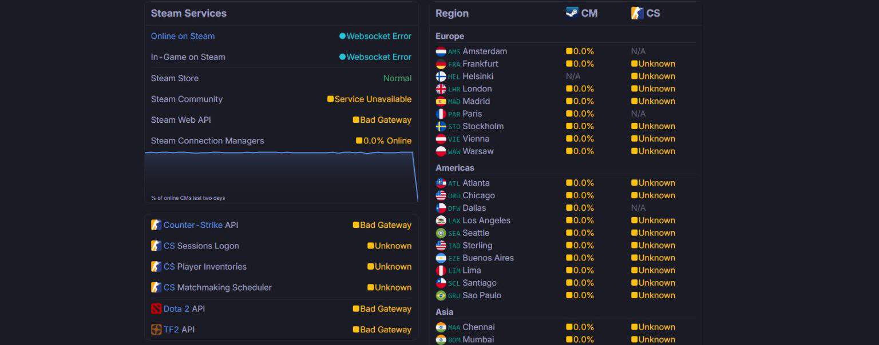Click the CS icon beside Matchmaking Scheduler
The image size is (879, 345).
pos(156,287)
